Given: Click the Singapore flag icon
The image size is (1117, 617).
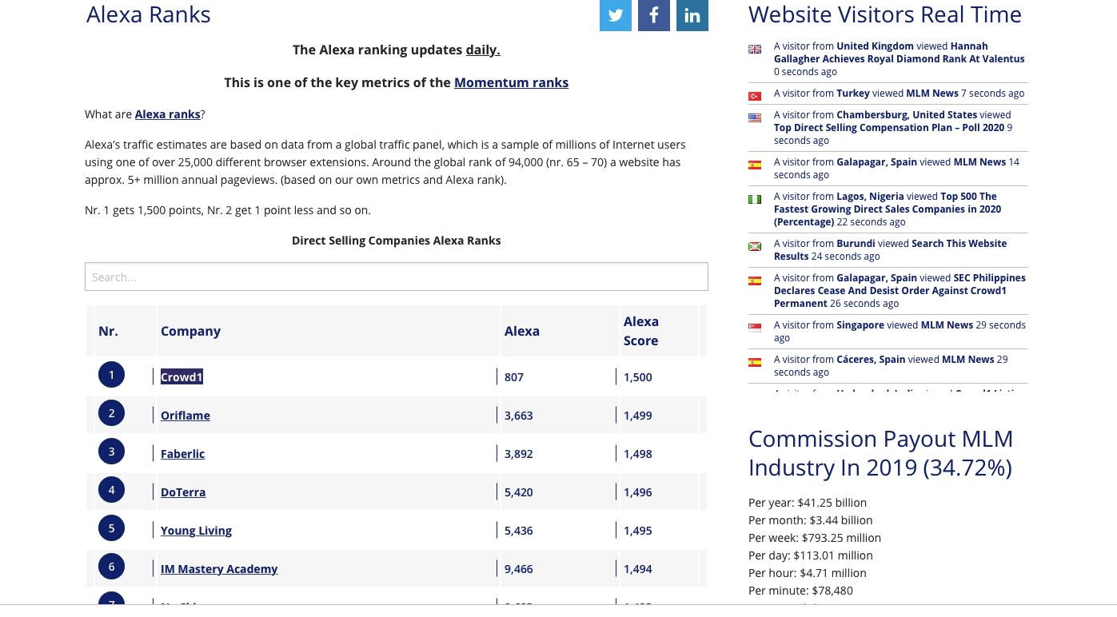Looking at the screenshot, I should pyautogui.click(x=755, y=328).
